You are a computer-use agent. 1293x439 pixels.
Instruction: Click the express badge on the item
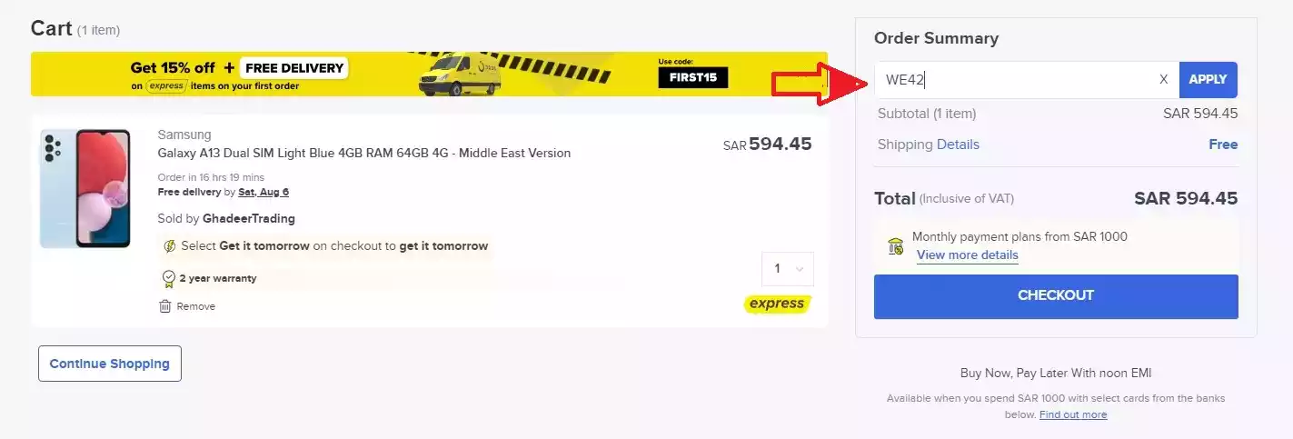[x=776, y=304]
